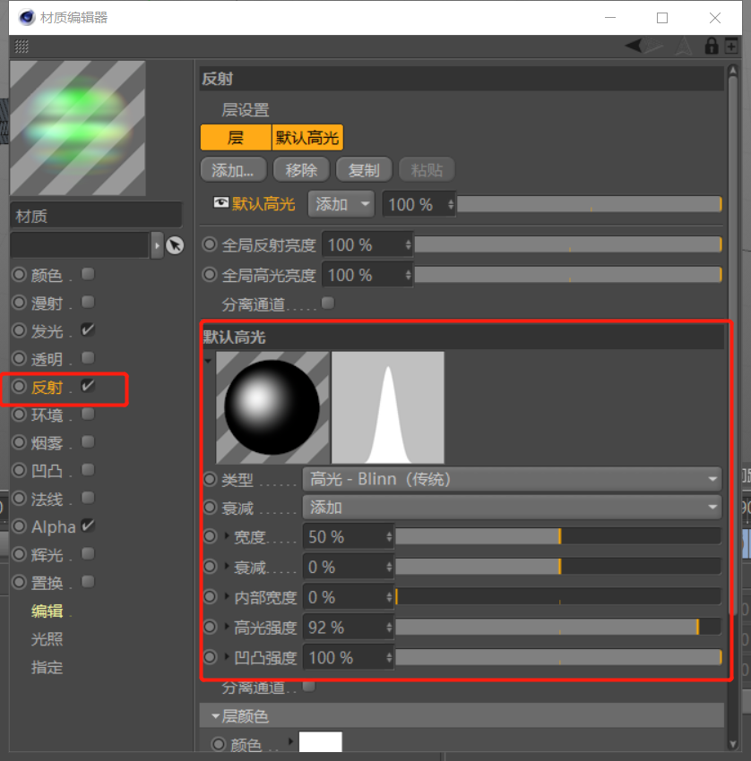Image resolution: width=751 pixels, height=761 pixels.
Task: Click the dotted grip icon in toolbar
Action: point(22,47)
